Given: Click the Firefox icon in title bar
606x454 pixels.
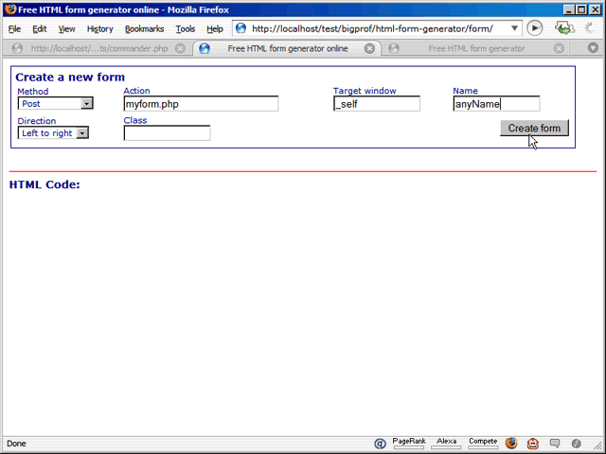Looking at the screenshot, I should 10,9.
